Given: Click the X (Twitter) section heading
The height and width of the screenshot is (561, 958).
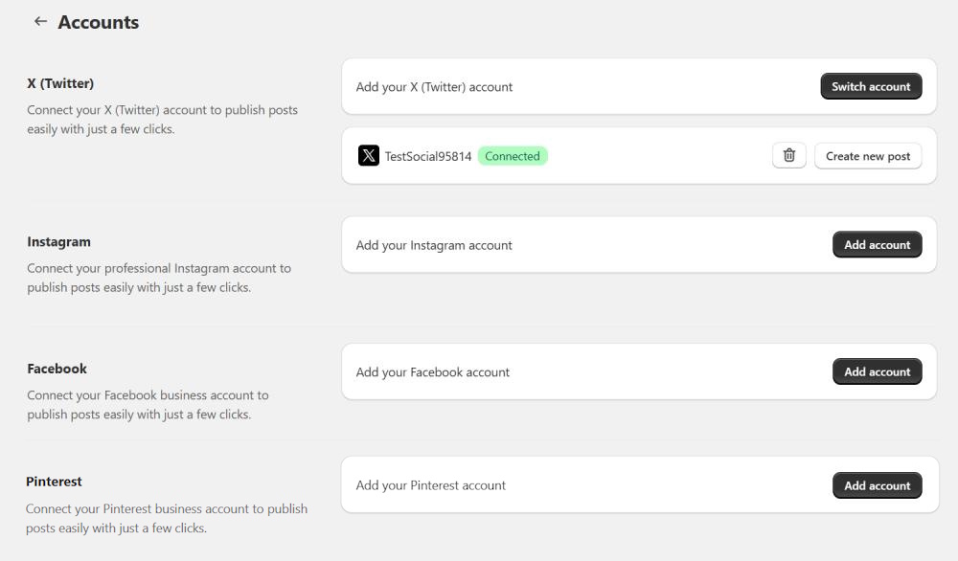Looking at the screenshot, I should (x=60, y=83).
